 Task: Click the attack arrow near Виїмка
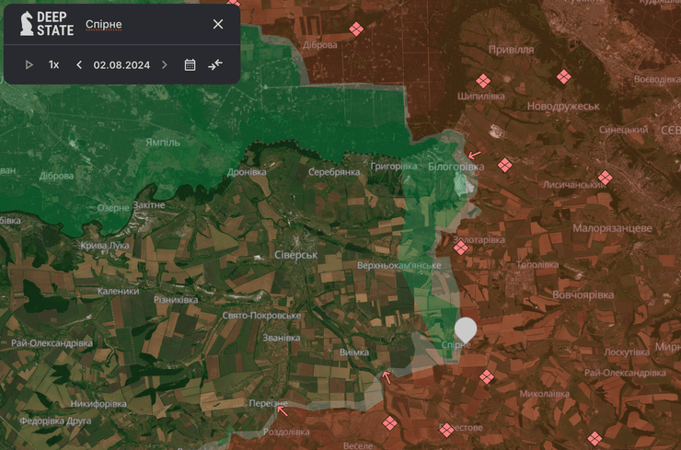[387, 375]
